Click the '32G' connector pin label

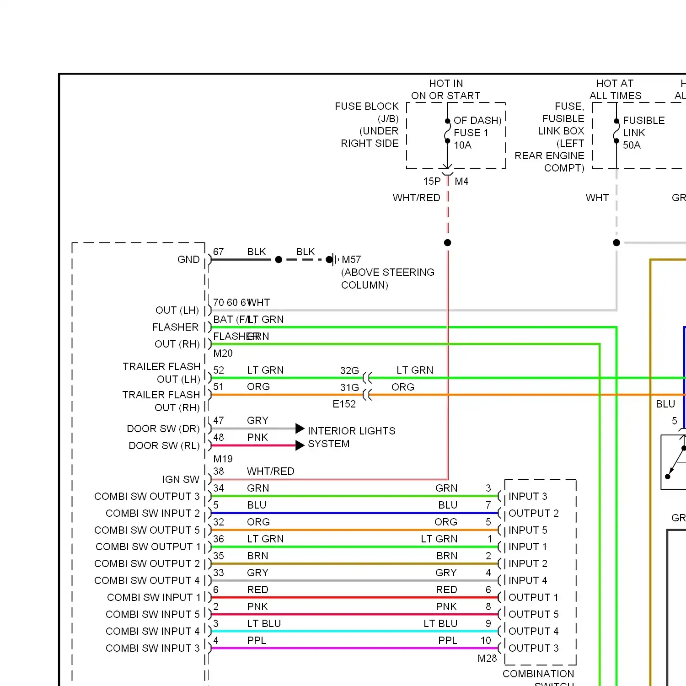click(349, 370)
